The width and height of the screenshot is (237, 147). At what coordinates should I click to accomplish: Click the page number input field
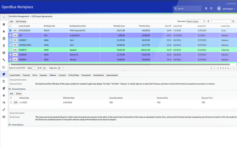[35, 68]
